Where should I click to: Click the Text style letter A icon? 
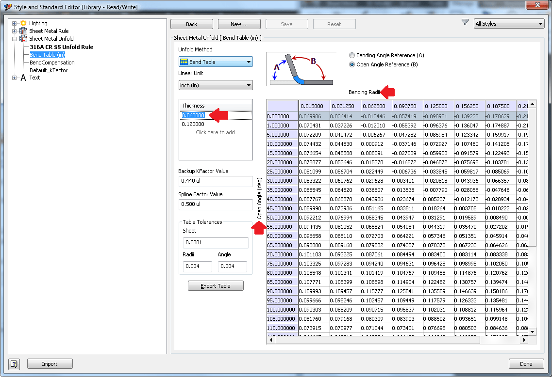click(x=23, y=78)
